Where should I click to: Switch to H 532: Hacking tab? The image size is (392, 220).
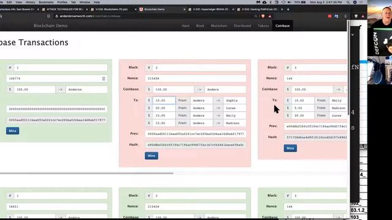coord(259,9)
